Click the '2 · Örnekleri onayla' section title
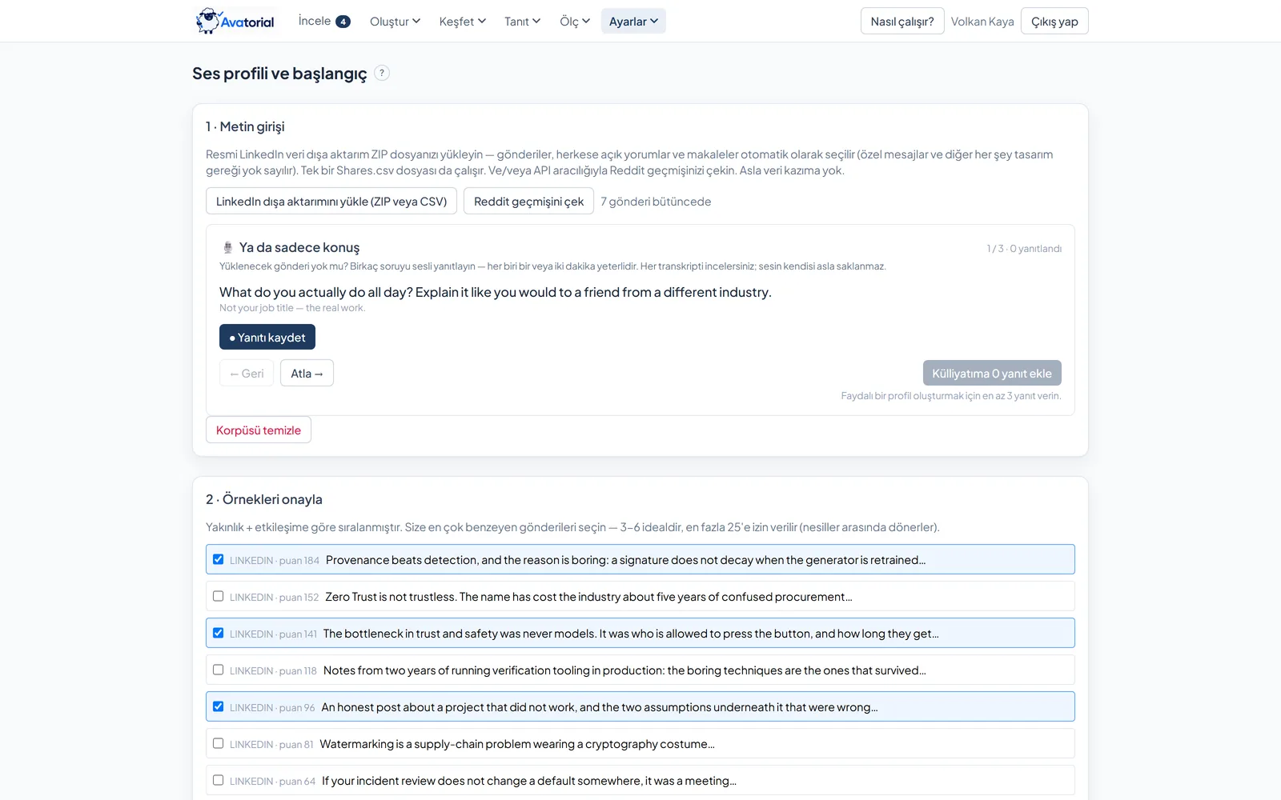The width and height of the screenshot is (1281, 800). pyautogui.click(x=264, y=499)
